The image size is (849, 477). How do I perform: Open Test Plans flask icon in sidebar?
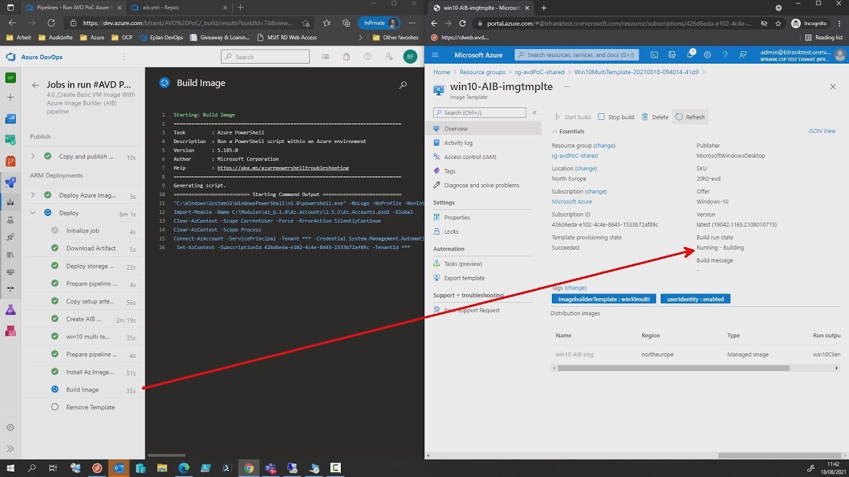[x=11, y=310]
